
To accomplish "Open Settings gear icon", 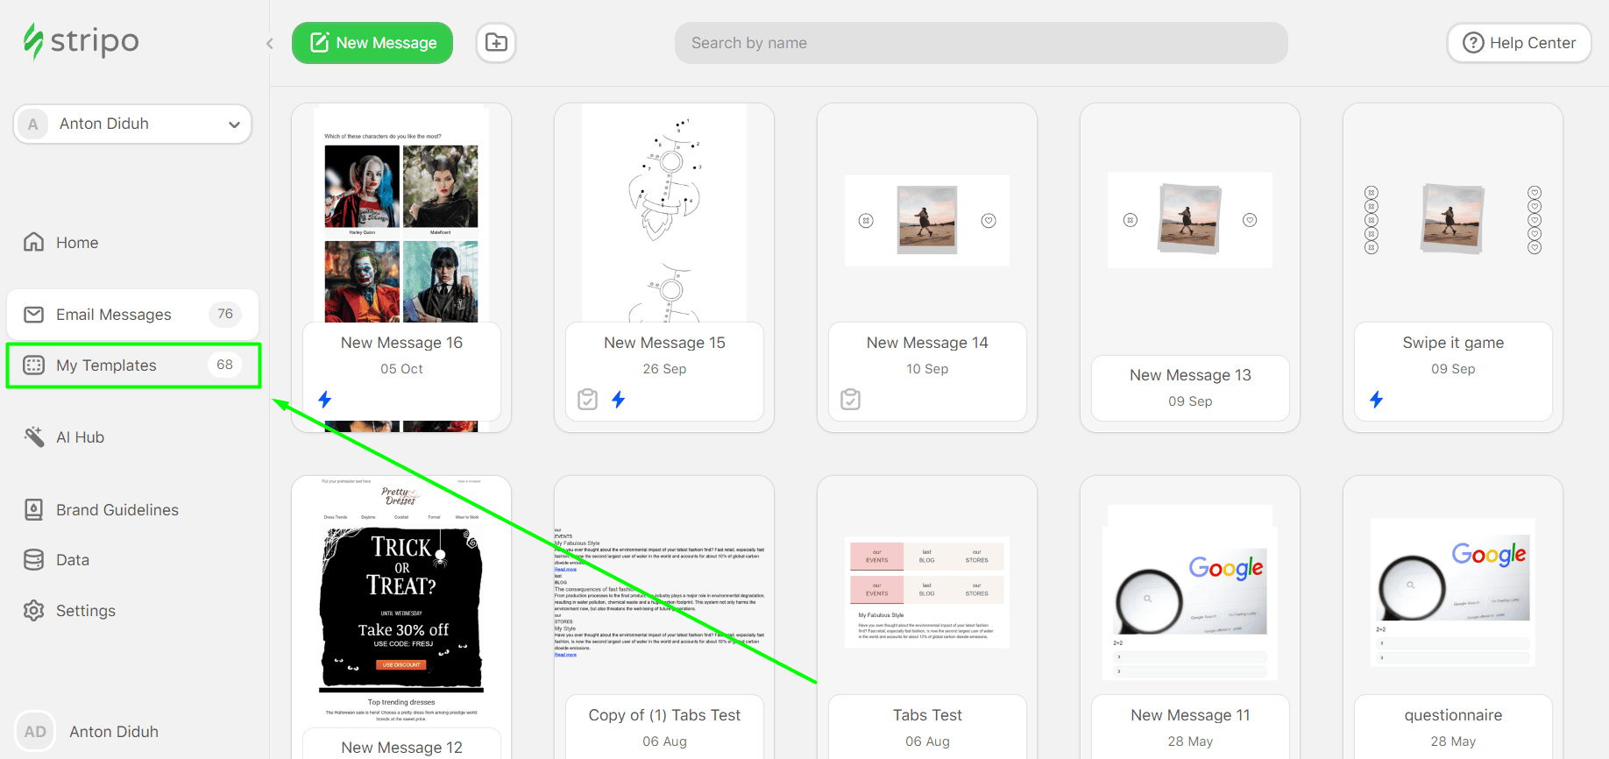I will pyautogui.click(x=34, y=611).
